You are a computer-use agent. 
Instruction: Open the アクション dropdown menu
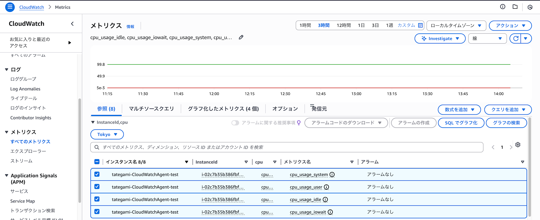coord(510,26)
